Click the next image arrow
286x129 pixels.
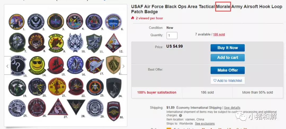tap(123, 66)
